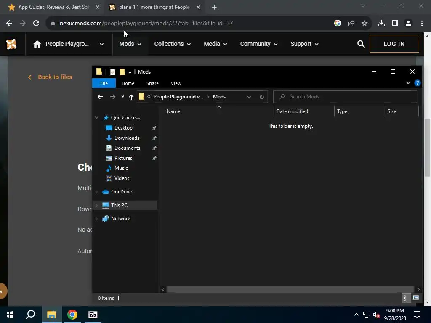Expand the Explorer ribbon chevron
431x323 pixels.
click(408, 83)
